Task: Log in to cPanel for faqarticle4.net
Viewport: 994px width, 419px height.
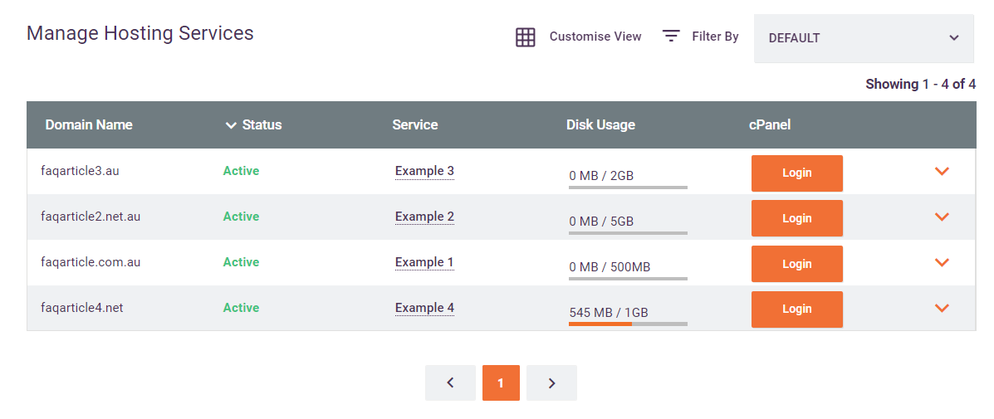Action: coord(797,309)
